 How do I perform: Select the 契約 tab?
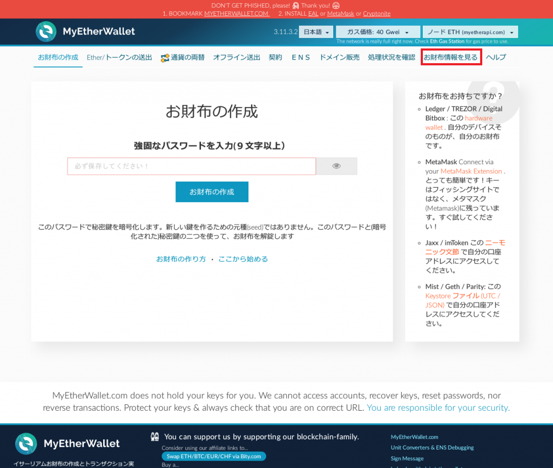pyautogui.click(x=275, y=57)
